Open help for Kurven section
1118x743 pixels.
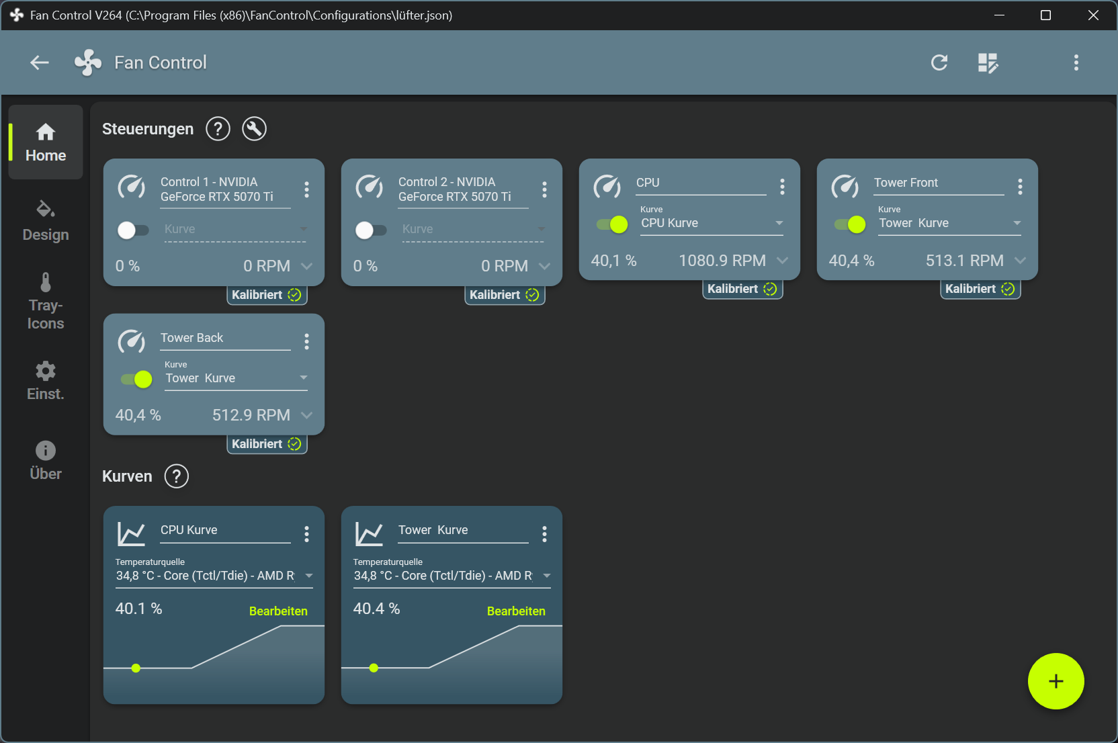tap(177, 476)
